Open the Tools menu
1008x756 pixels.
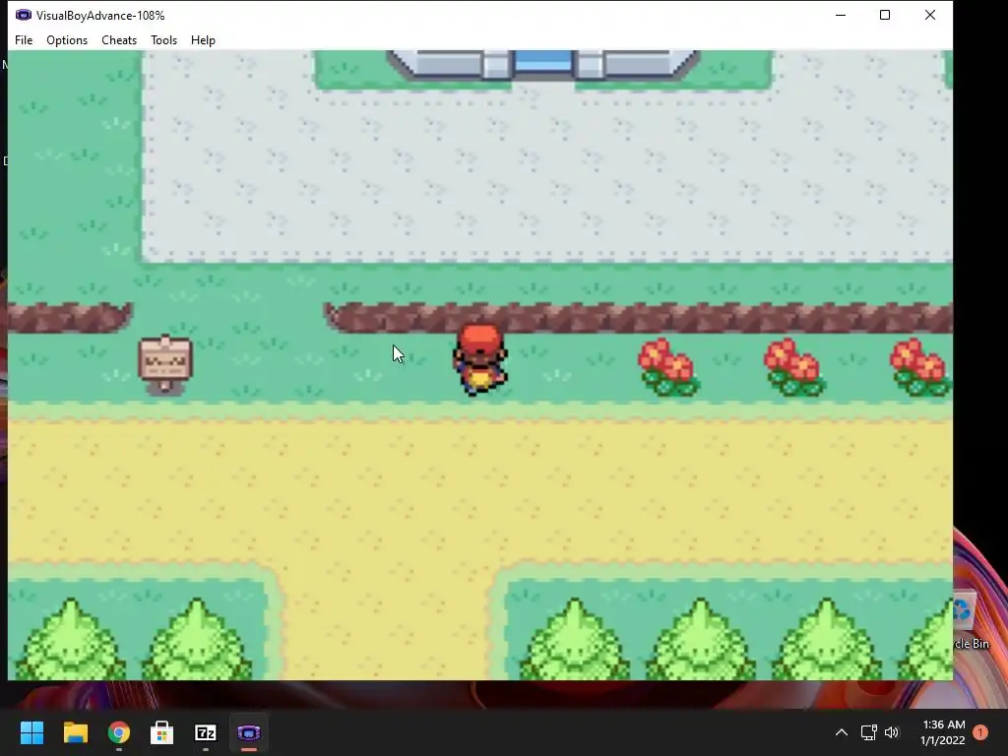pos(164,39)
